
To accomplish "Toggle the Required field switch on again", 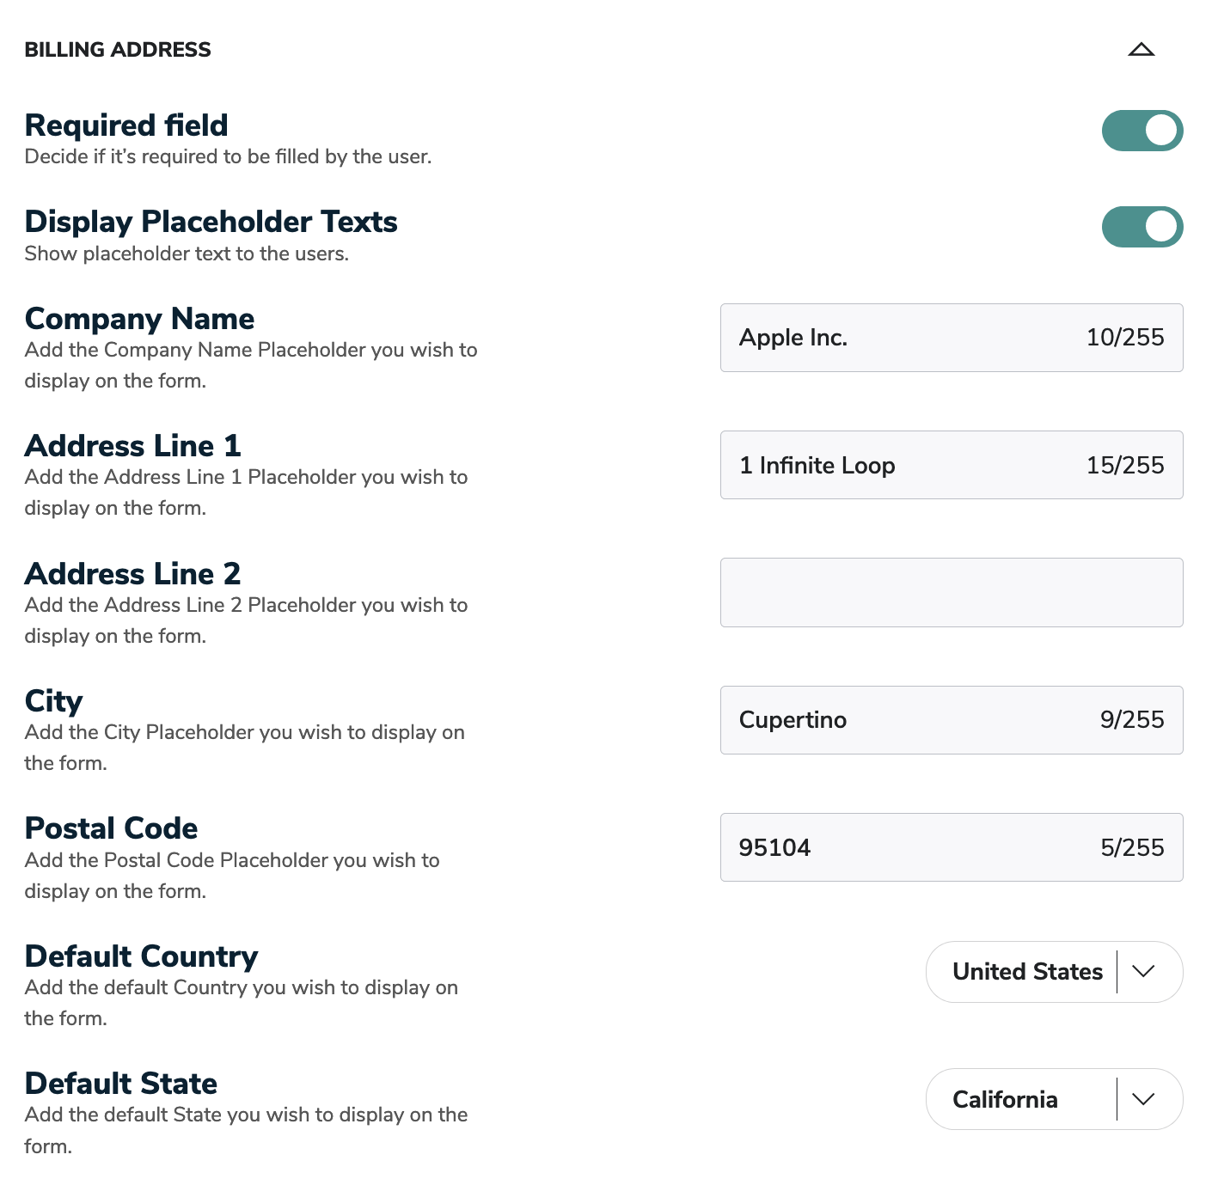I will (x=1141, y=130).
